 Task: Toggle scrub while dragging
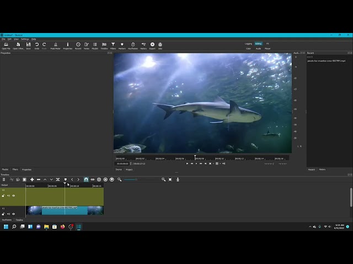[93, 179]
